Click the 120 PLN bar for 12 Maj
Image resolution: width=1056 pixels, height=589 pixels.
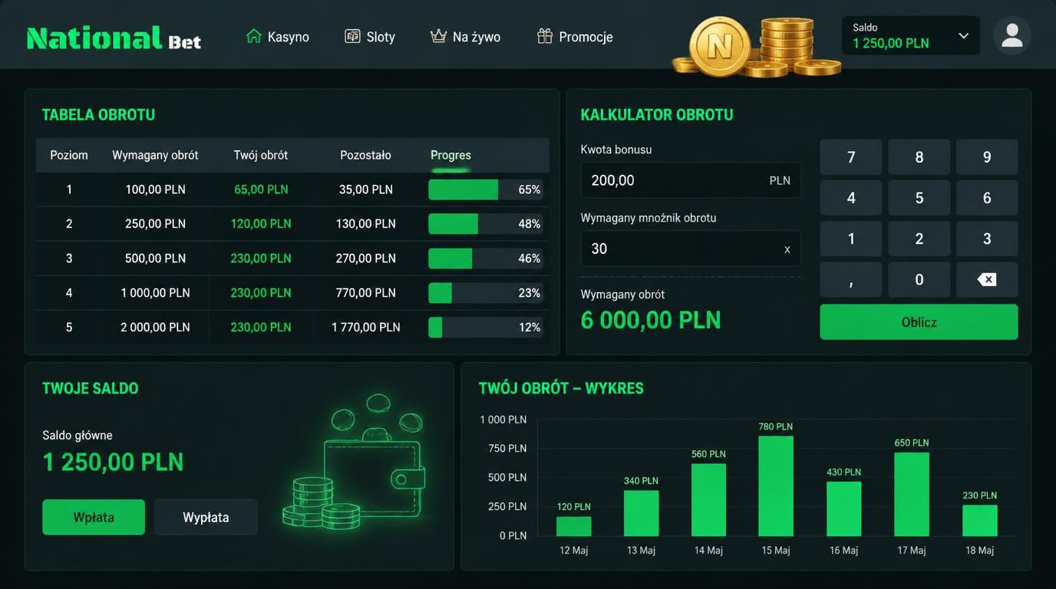pyautogui.click(x=574, y=526)
